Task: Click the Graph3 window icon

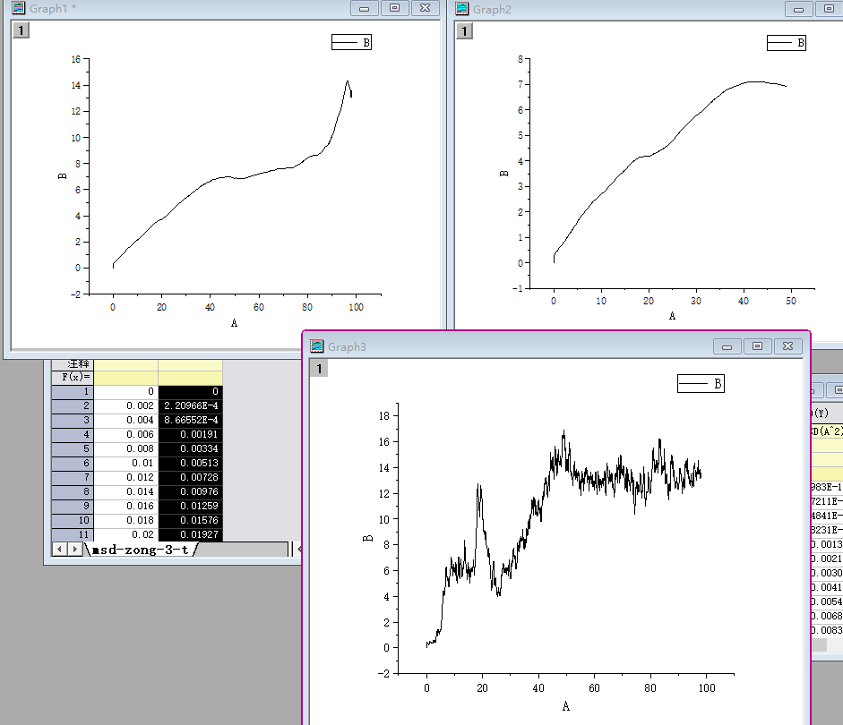Action: pyautogui.click(x=316, y=345)
